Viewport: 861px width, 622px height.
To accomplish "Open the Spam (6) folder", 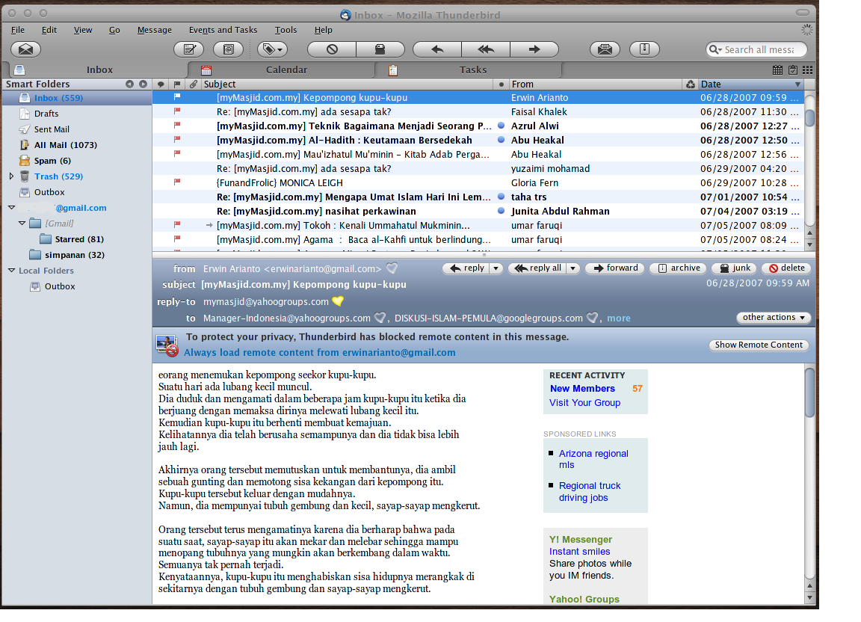I will 52,161.
